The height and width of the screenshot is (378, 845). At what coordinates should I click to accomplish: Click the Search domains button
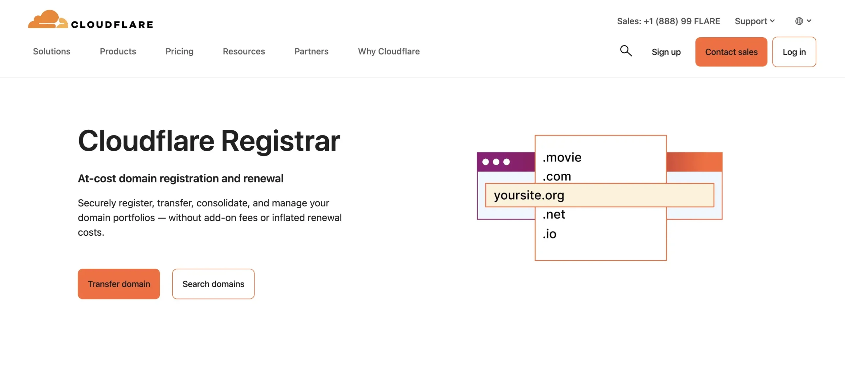[213, 284]
